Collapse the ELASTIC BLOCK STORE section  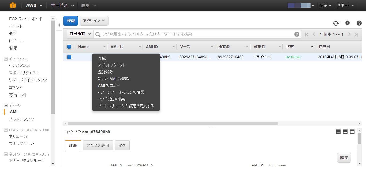tap(6, 130)
